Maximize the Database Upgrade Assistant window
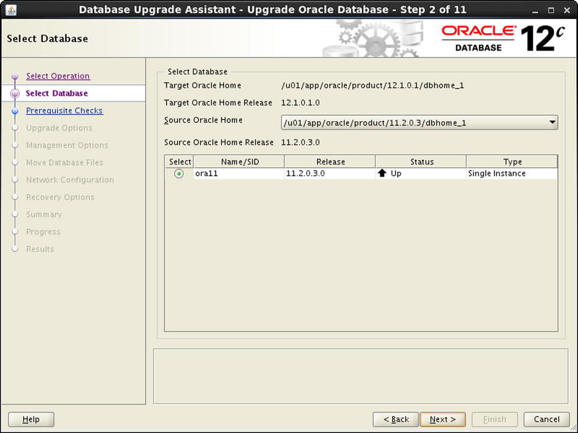 click(551, 11)
